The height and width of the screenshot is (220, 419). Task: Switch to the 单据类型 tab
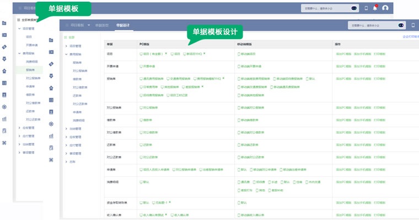tap(103, 25)
